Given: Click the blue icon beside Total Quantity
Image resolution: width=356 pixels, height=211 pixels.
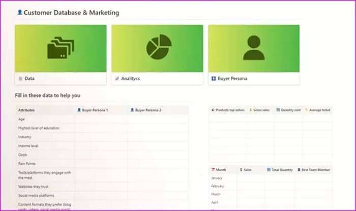Looking at the screenshot, I should pyautogui.click(x=269, y=169).
